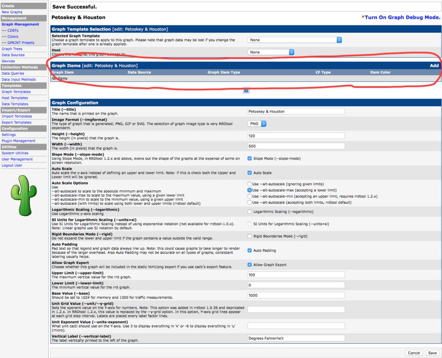Open the CDEFs sidebar entry
The height and width of the screenshot is (358, 442).
10,30
